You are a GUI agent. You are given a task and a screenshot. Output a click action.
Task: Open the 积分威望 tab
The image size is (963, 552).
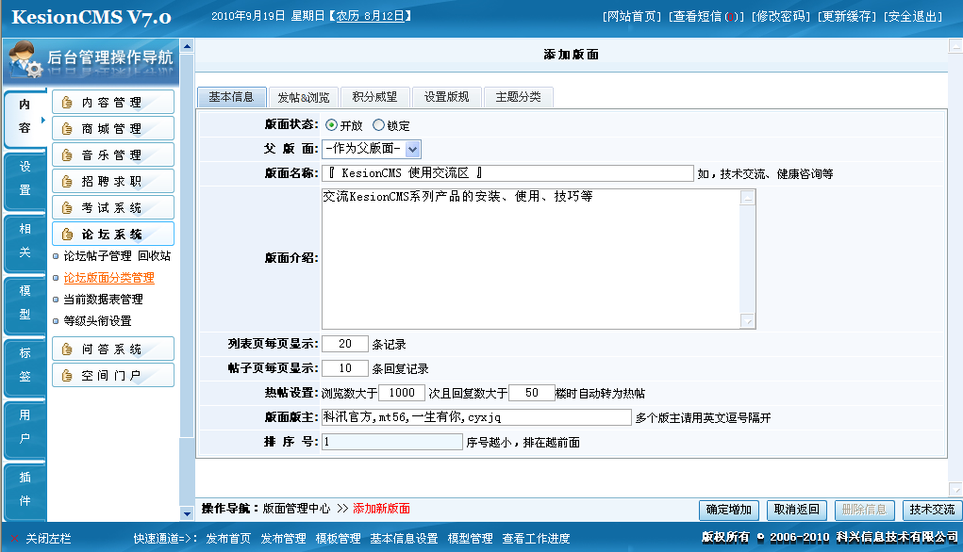[x=374, y=97]
